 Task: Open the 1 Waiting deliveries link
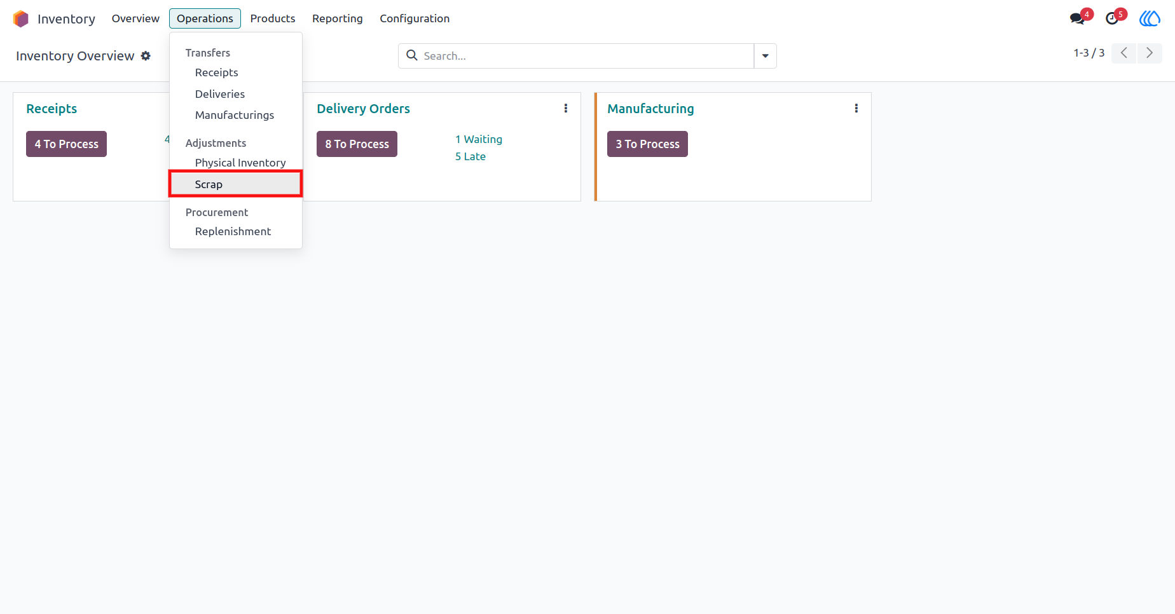click(x=479, y=139)
